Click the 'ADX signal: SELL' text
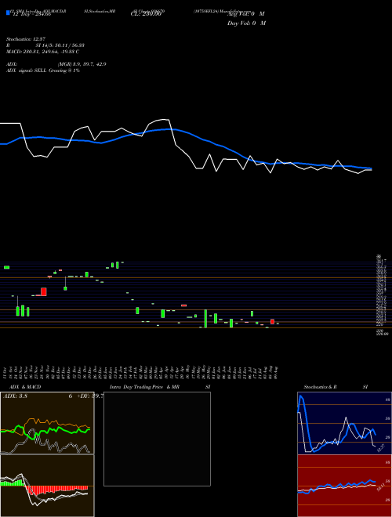 (27, 70)
